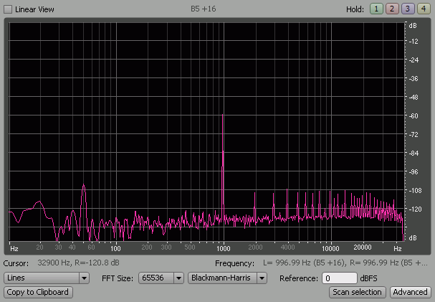Click the Copy to Clipboard button
Viewport: 435px width, 302px height.
tap(38, 292)
